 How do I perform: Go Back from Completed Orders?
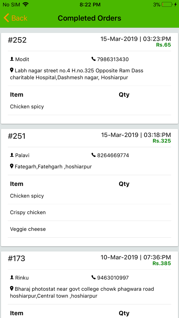point(16,18)
